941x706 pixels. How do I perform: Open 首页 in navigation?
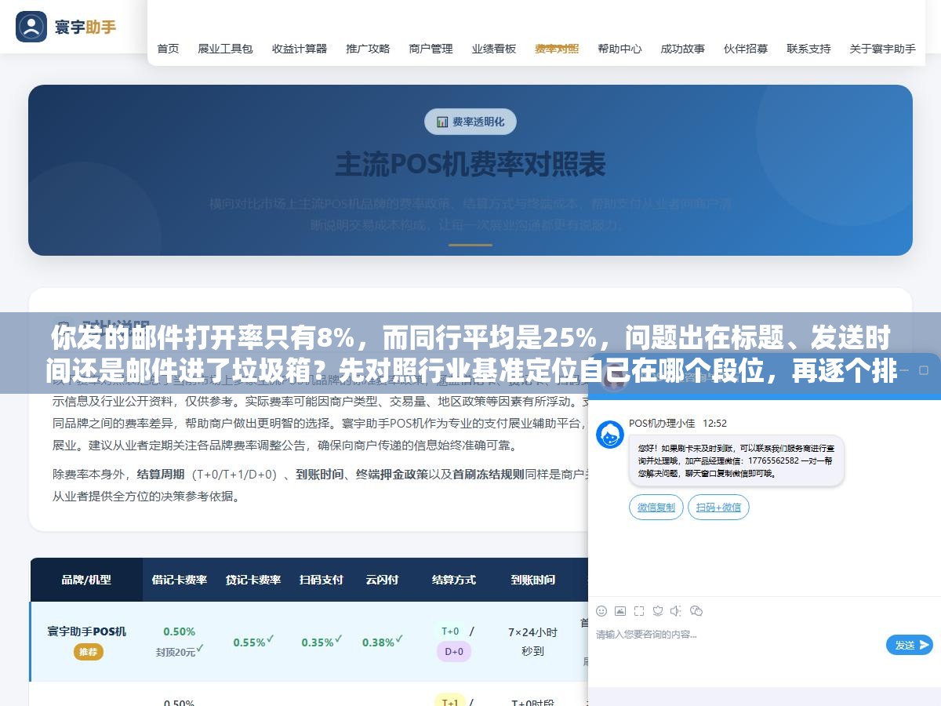coord(168,49)
